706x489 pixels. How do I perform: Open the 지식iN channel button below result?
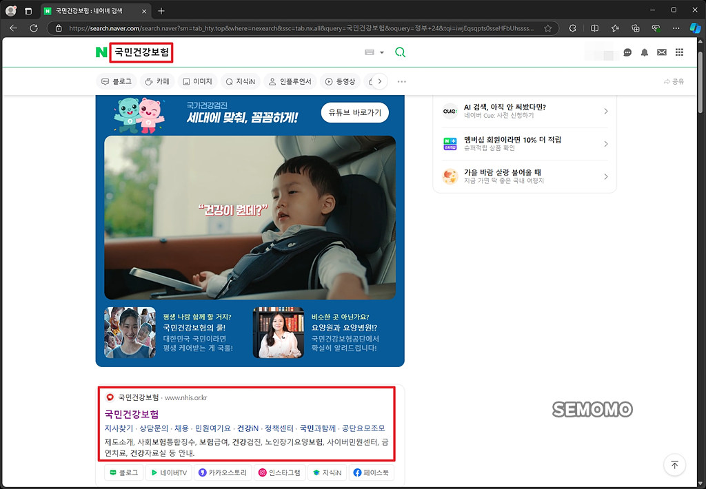click(x=327, y=472)
